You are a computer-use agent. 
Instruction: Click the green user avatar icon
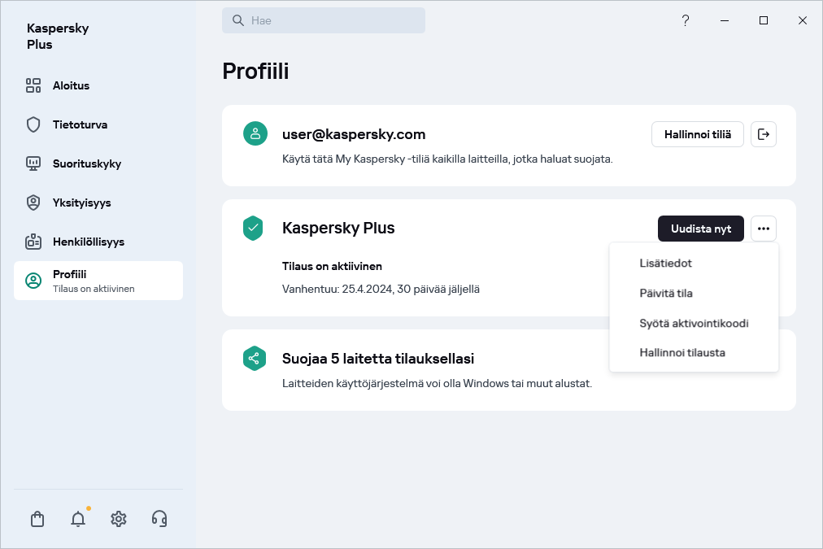tap(255, 134)
